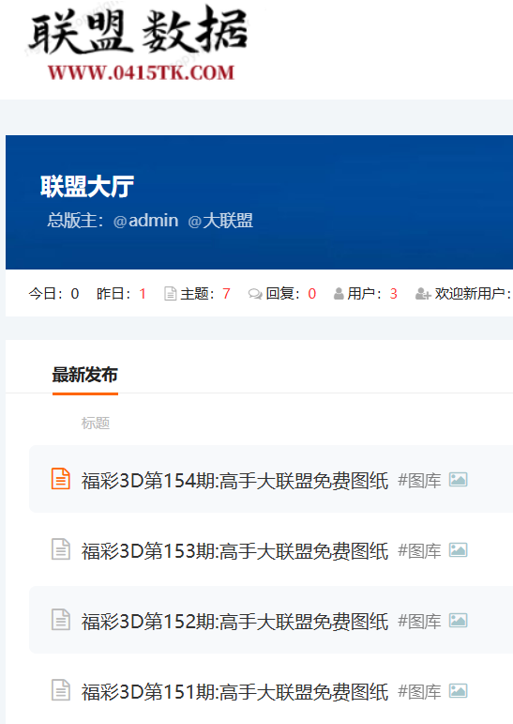Image resolution: width=513 pixels, height=724 pixels.
Task: Click the #图库 tag on 第153期 row
Action: [x=419, y=551]
